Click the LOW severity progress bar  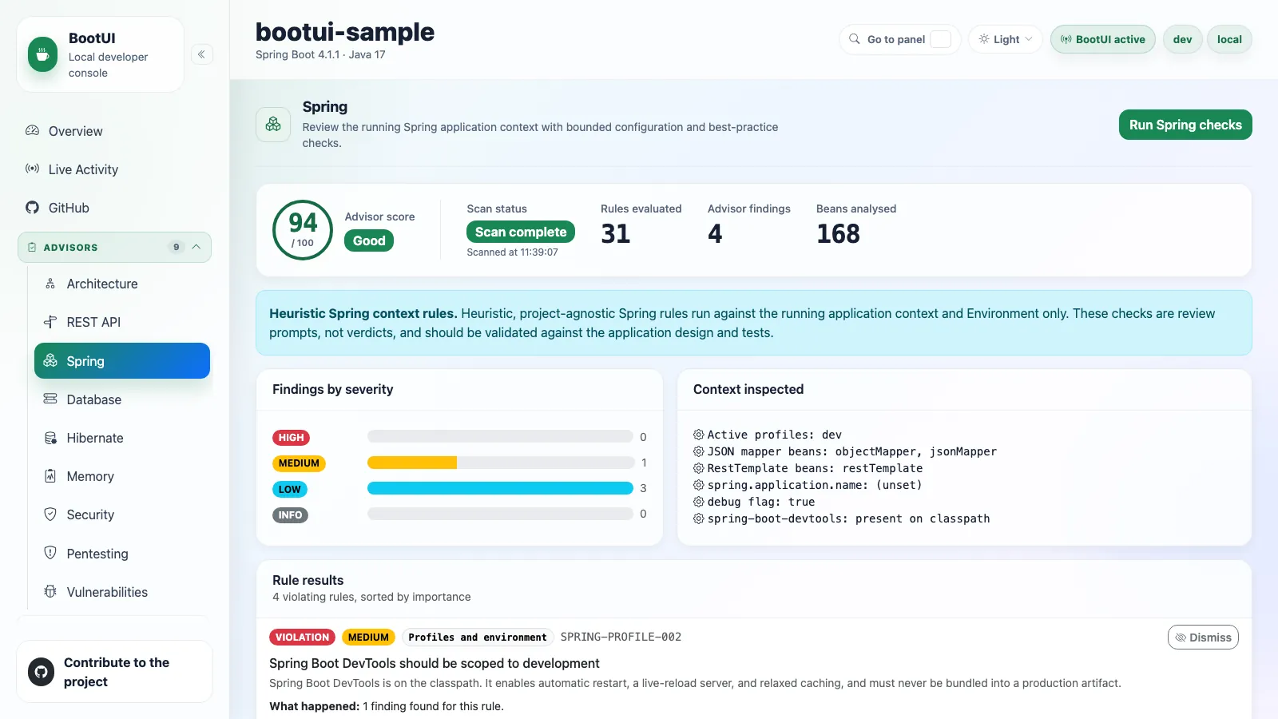pyautogui.click(x=500, y=488)
